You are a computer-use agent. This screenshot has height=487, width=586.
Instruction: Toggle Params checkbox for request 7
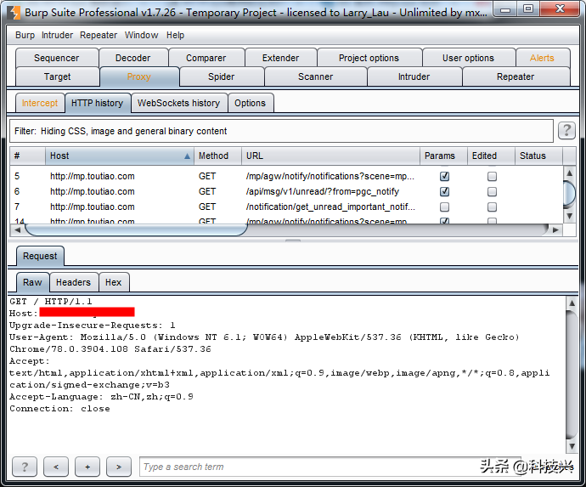coord(444,207)
